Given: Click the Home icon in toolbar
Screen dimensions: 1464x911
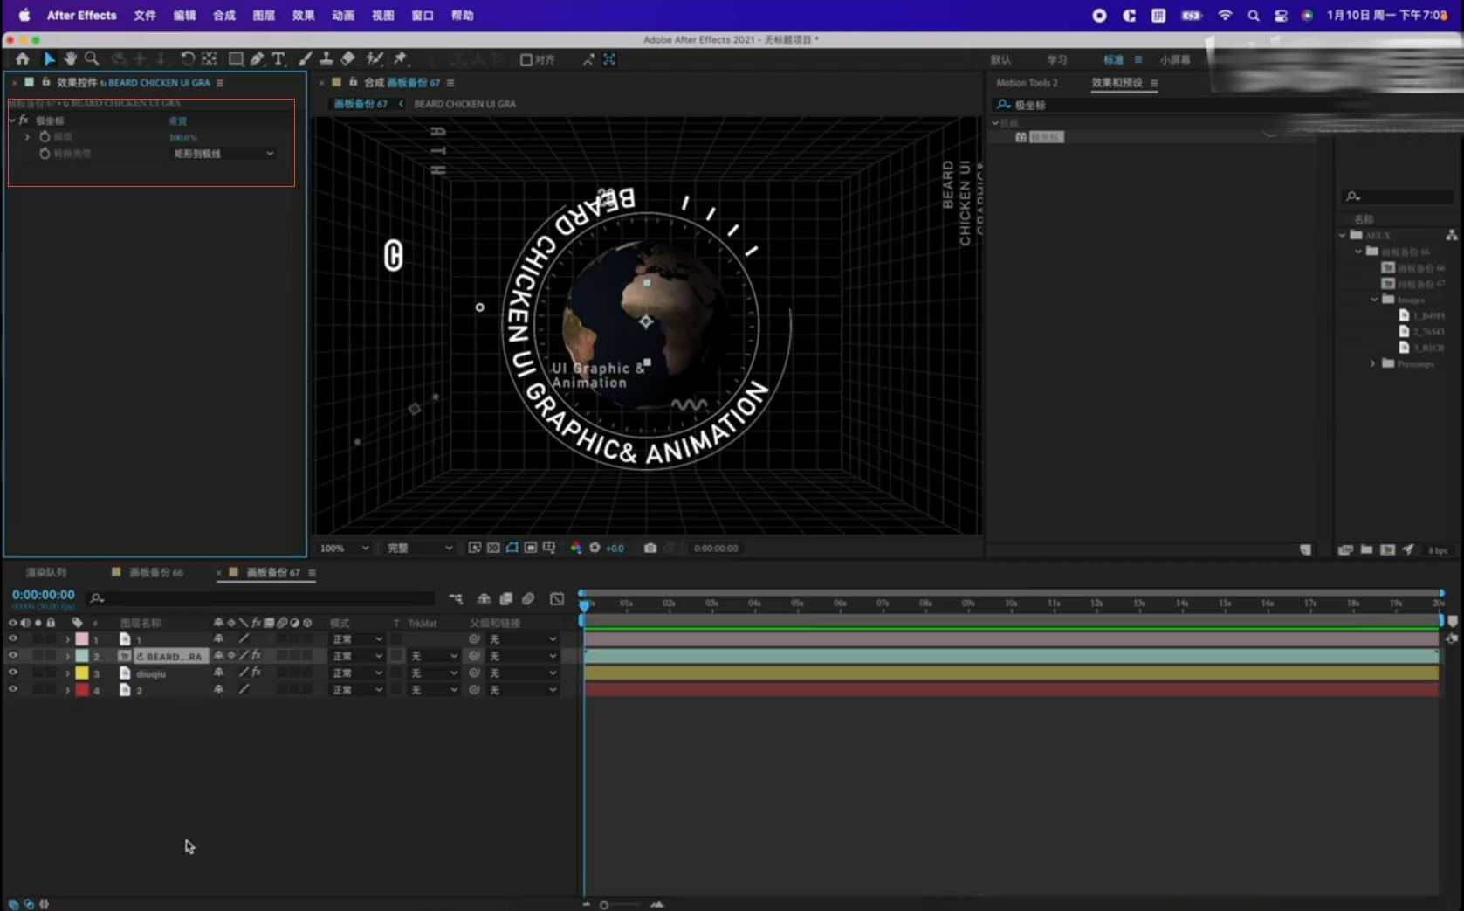Looking at the screenshot, I should click(23, 59).
